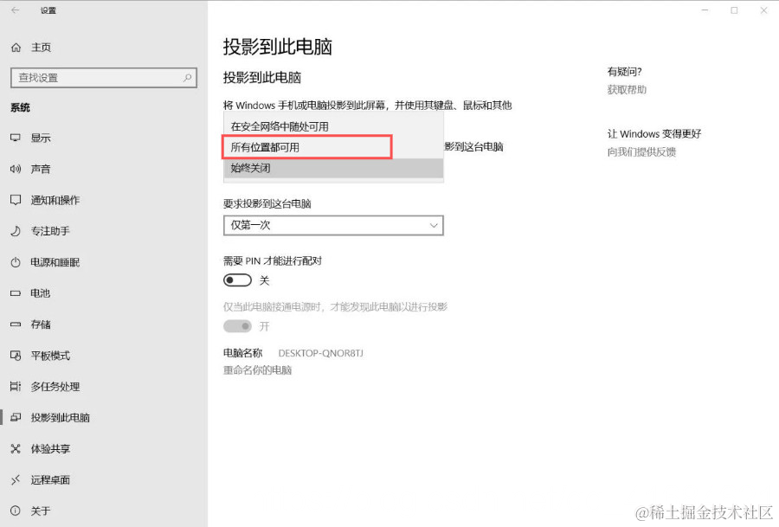Select the 声音 (Sound) sidebar icon

[x=52, y=169]
